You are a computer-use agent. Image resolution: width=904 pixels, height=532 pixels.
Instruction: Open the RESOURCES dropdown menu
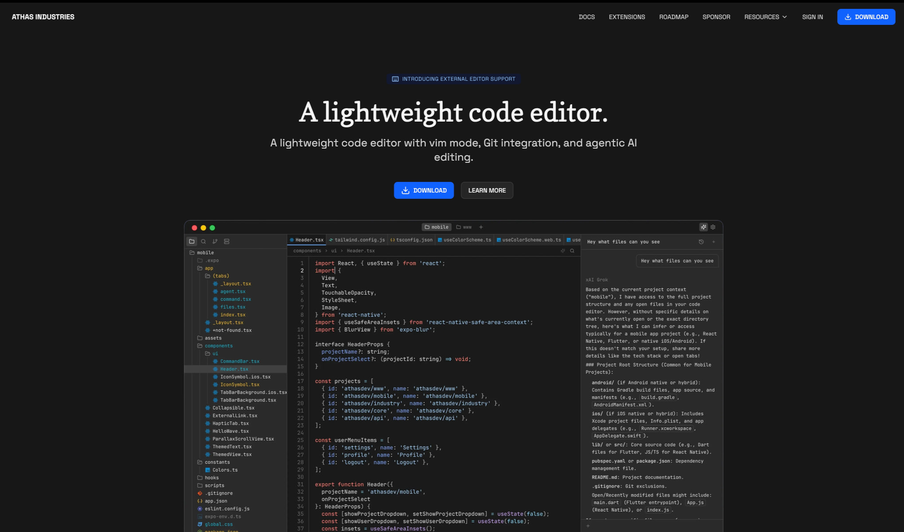pyautogui.click(x=766, y=17)
